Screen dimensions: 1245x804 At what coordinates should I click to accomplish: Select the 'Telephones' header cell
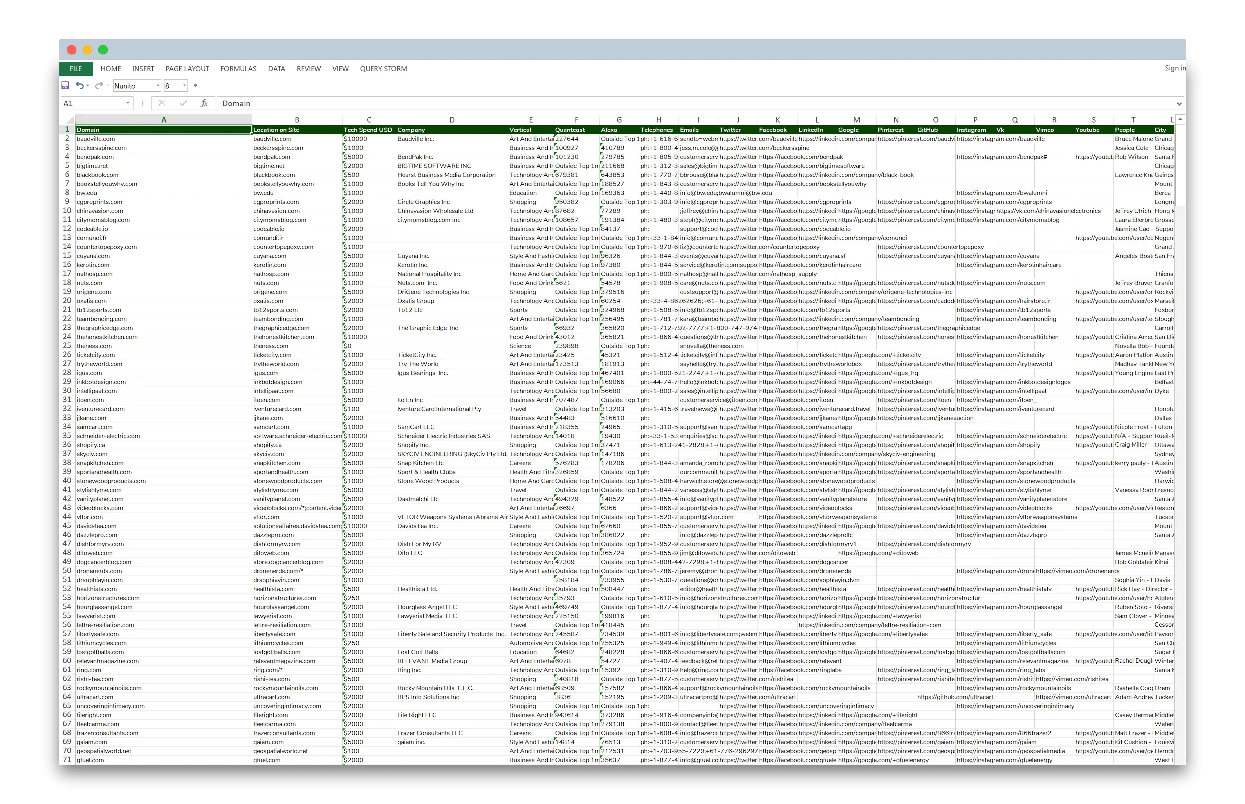click(x=659, y=130)
